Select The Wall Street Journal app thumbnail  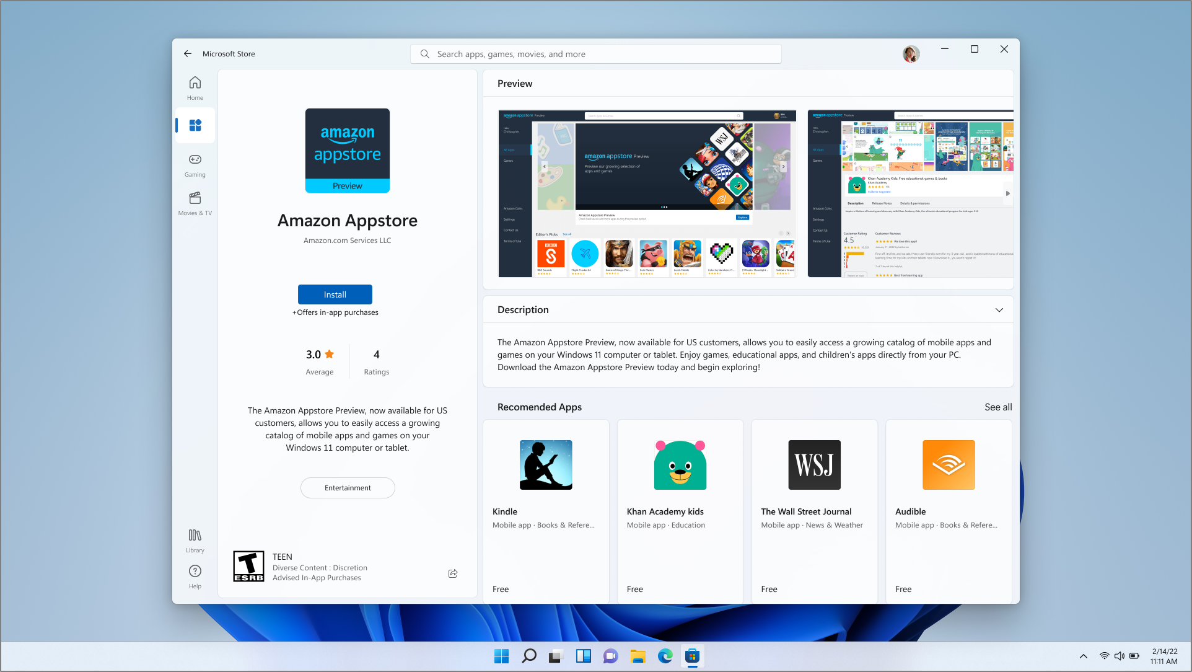813,464
